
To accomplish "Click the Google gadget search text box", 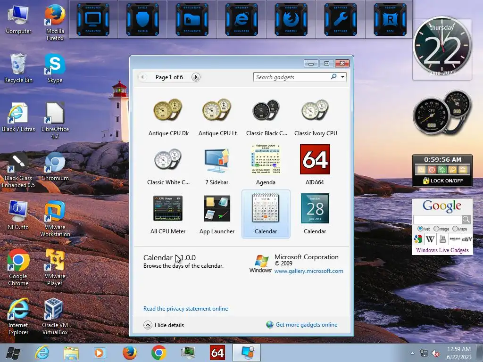I will 437,219.
